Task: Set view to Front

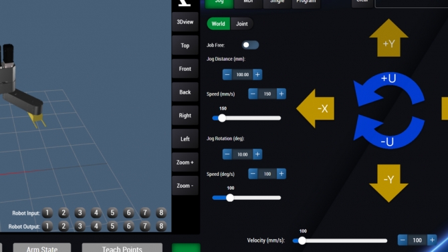Action: click(185, 69)
